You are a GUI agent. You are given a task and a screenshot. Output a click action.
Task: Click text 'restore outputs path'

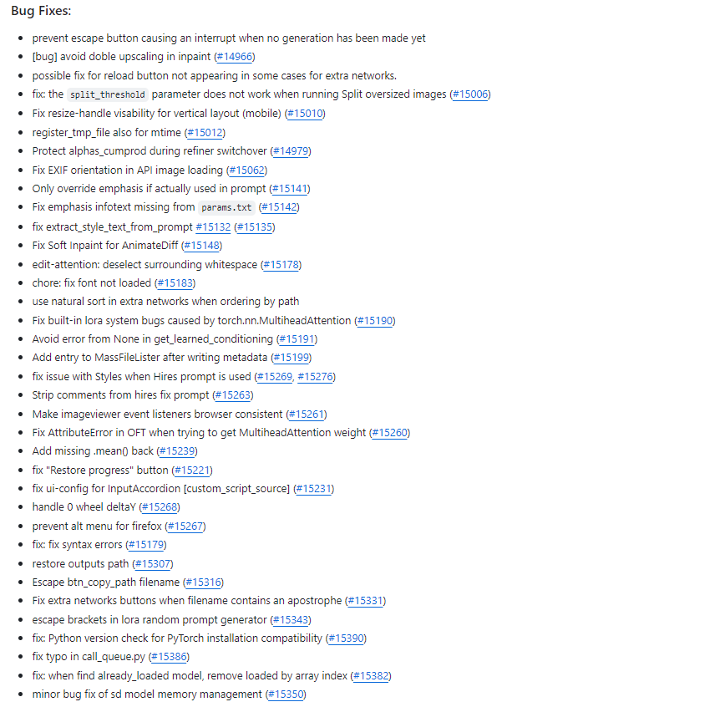[x=80, y=564]
